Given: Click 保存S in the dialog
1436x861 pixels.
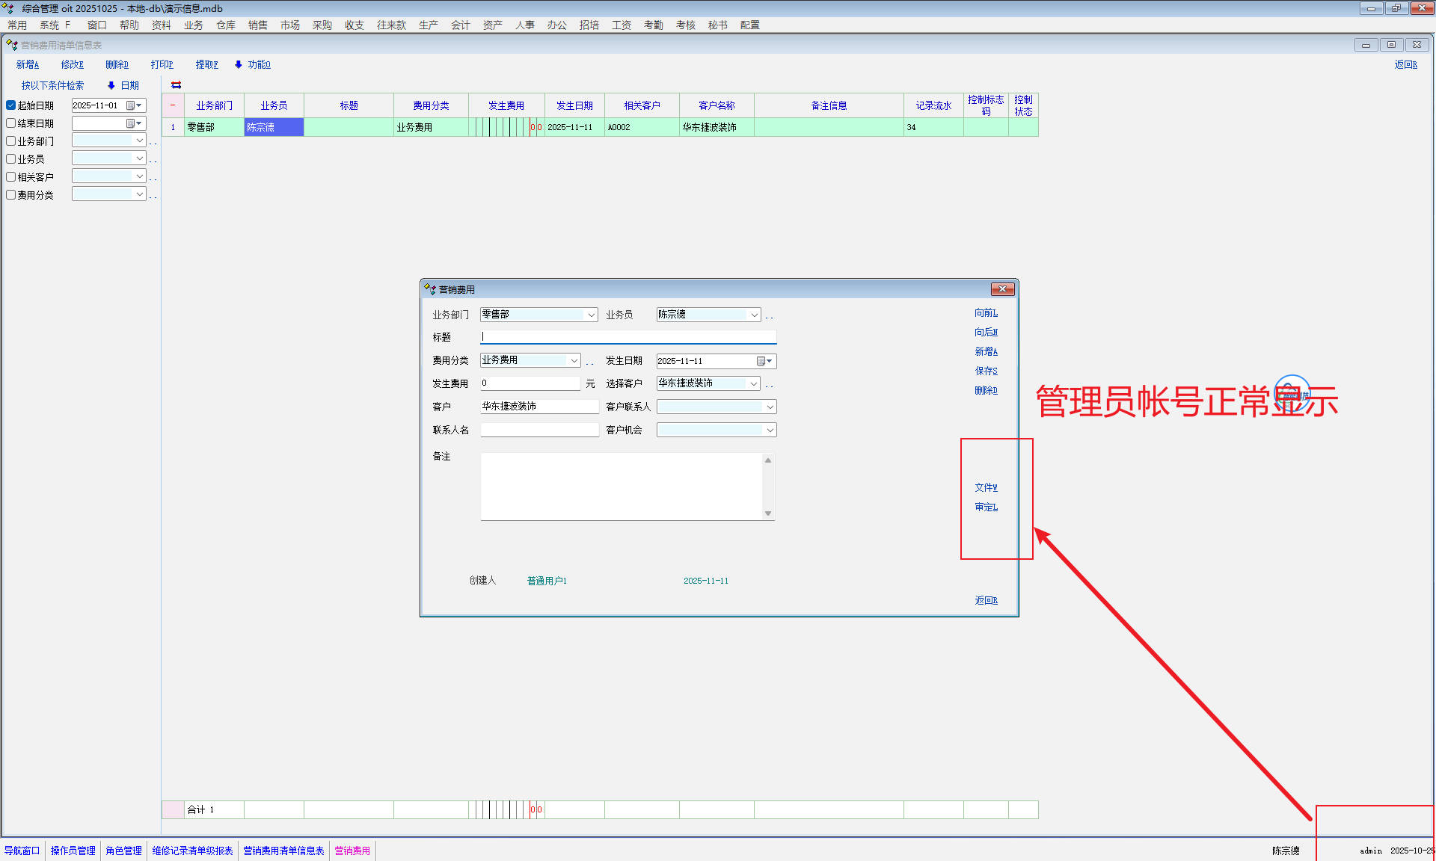Looking at the screenshot, I should click(x=986, y=371).
